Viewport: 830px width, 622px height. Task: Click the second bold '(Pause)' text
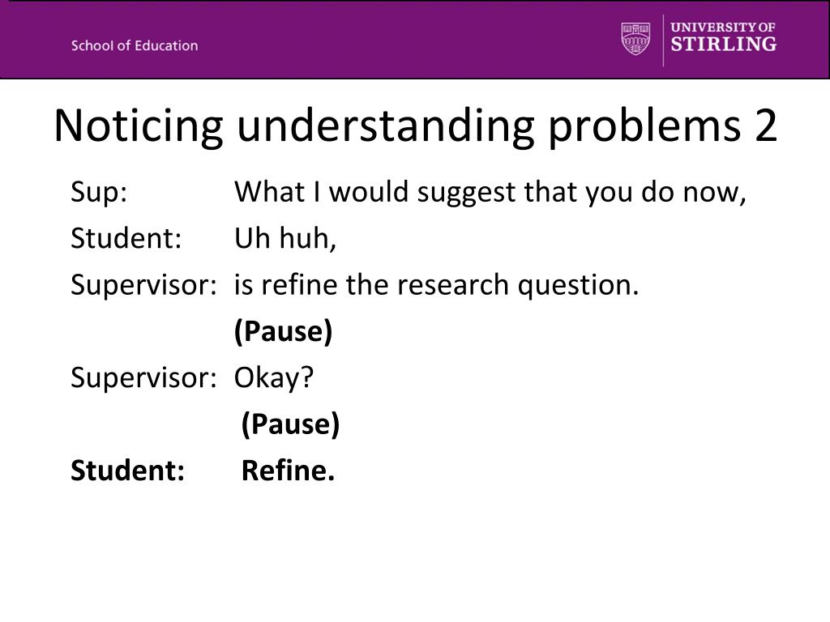[x=290, y=424]
